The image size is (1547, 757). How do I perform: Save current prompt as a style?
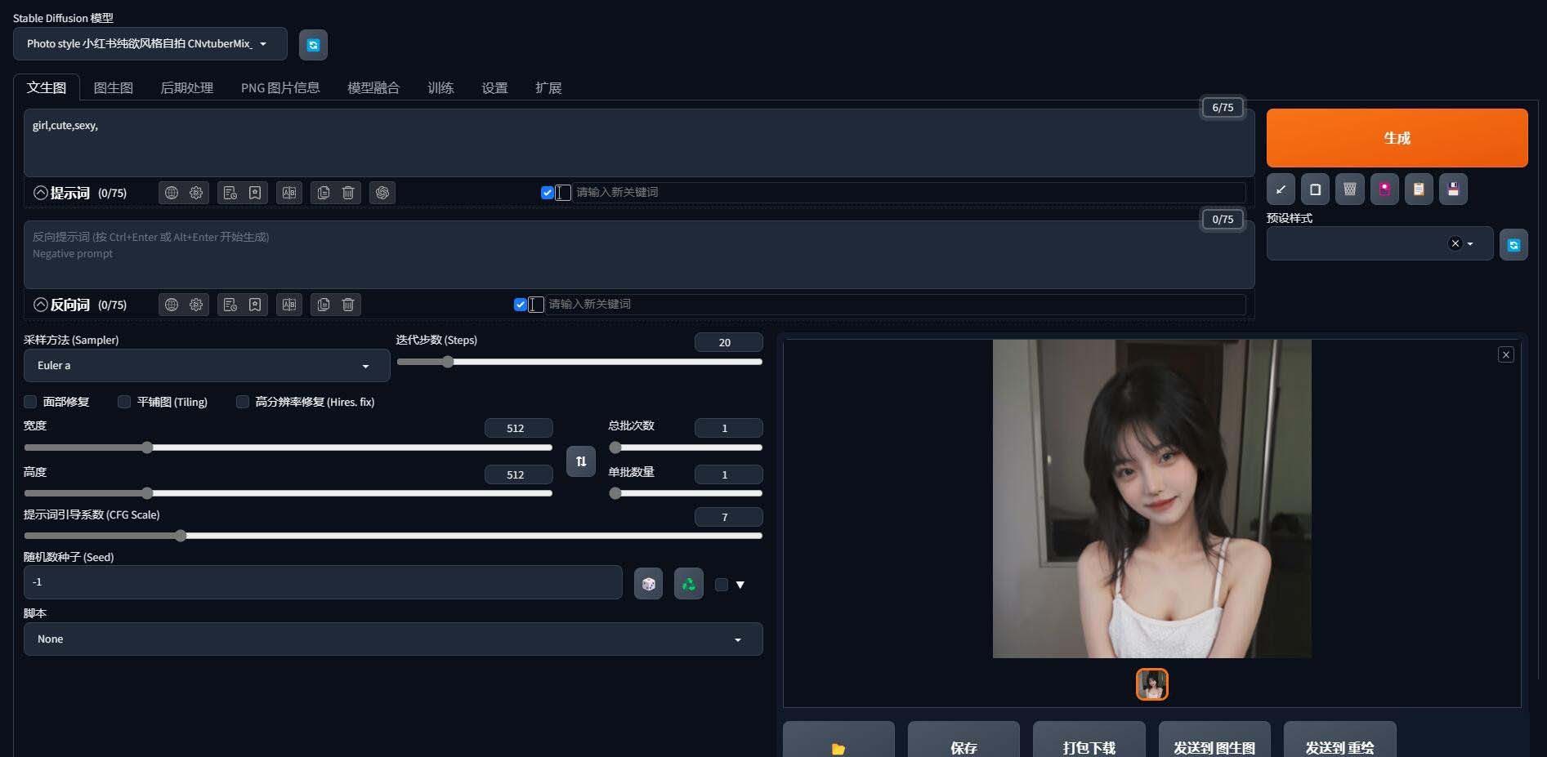click(1453, 189)
